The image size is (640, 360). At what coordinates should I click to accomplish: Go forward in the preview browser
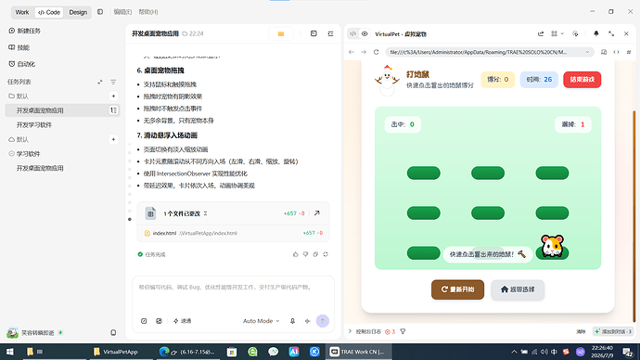point(364,52)
